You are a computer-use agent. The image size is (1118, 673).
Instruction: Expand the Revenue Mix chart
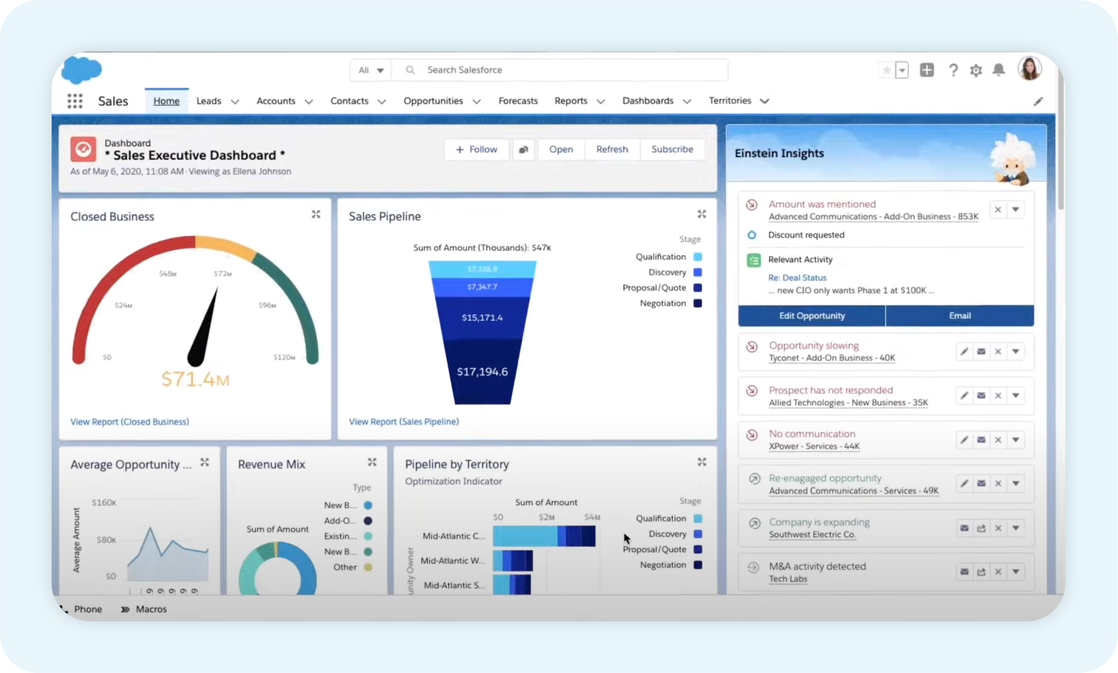point(373,462)
